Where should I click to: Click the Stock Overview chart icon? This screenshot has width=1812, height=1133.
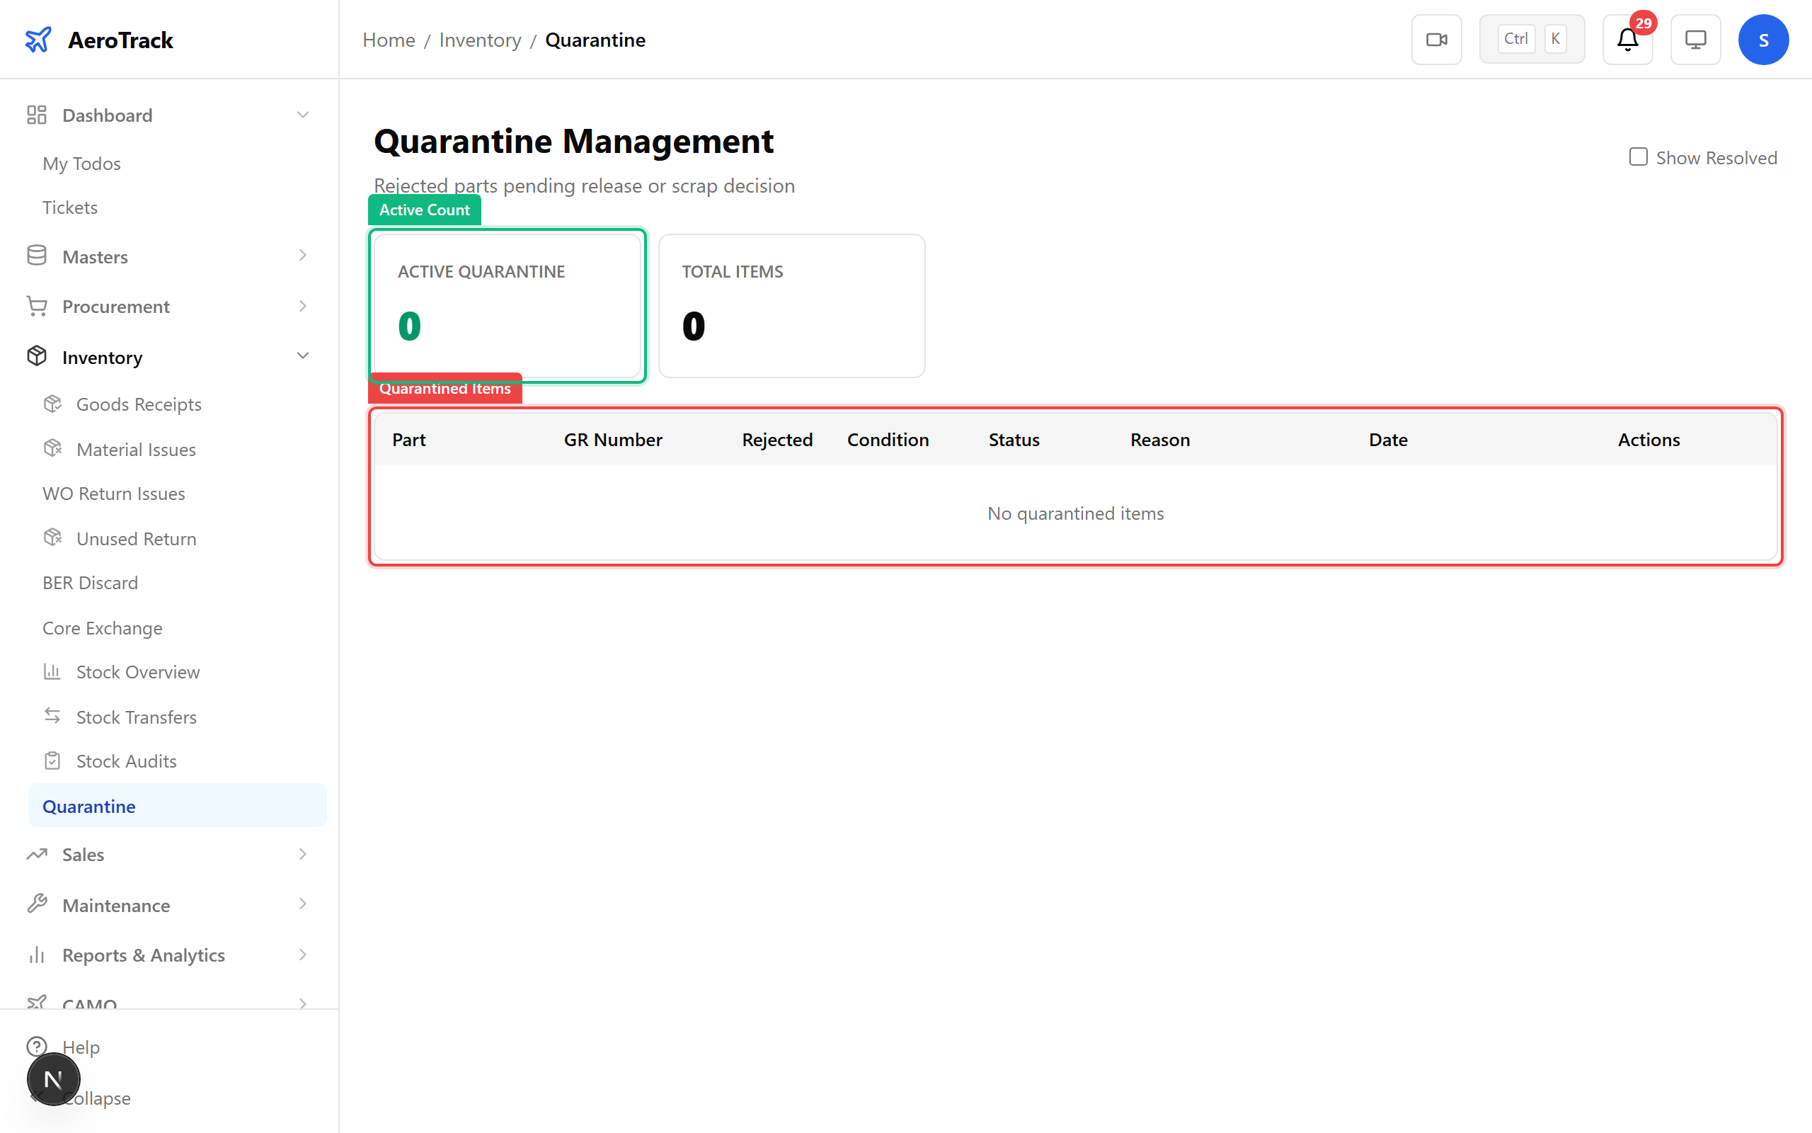coord(52,671)
